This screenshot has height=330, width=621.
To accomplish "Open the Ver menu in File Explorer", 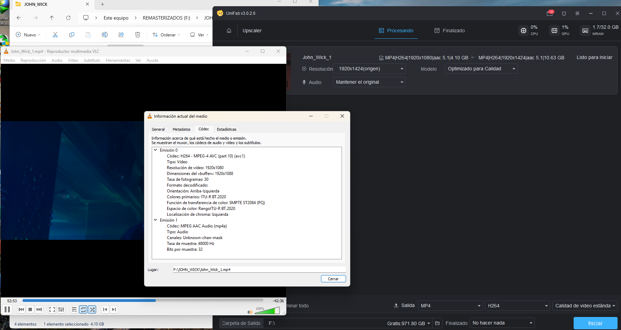I will point(199,35).
